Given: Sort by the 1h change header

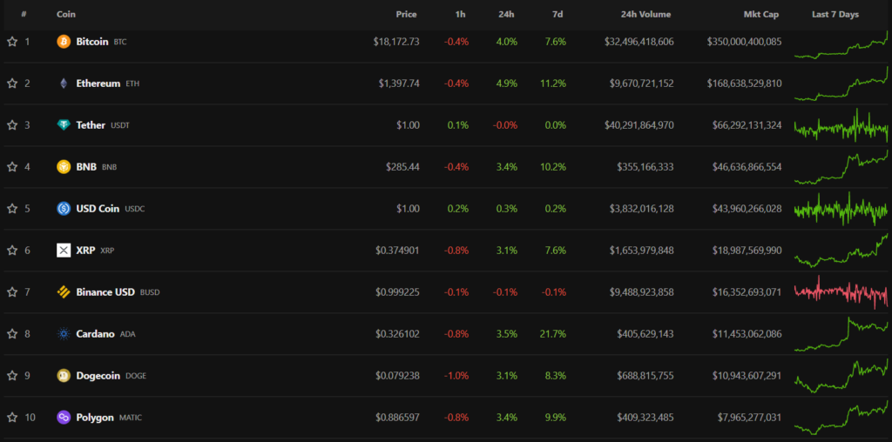Looking at the screenshot, I should (461, 15).
